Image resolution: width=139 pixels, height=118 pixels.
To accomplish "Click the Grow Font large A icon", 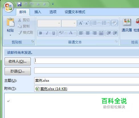I will [81, 23].
